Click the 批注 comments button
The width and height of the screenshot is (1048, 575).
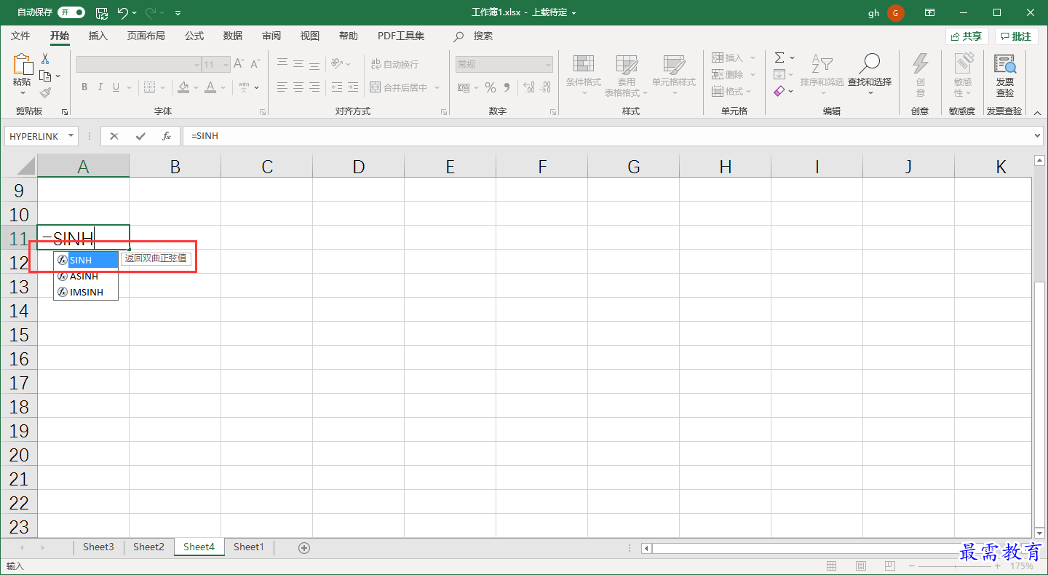pyautogui.click(x=1016, y=36)
